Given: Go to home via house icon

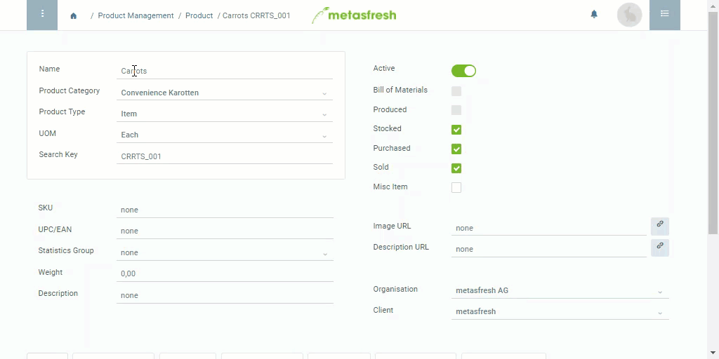Looking at the screenshot, I should (x=73, y=16).
